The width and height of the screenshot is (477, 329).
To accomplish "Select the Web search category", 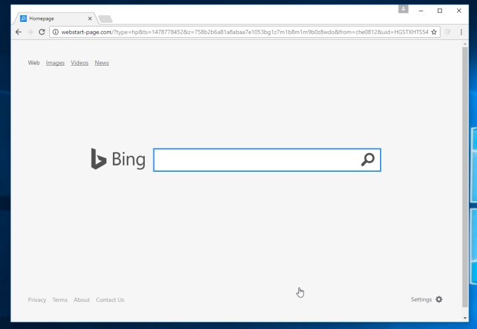I will 34,63.
